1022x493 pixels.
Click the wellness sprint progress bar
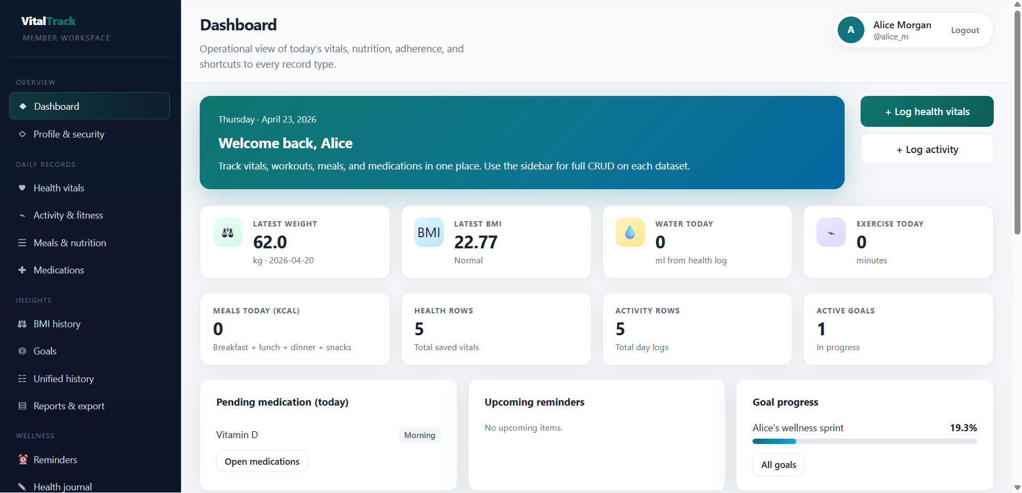(x=864, y=441)
